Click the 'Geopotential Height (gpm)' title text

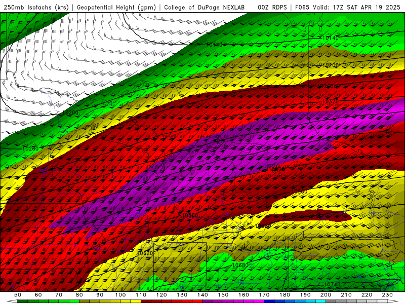coord(116,7)
